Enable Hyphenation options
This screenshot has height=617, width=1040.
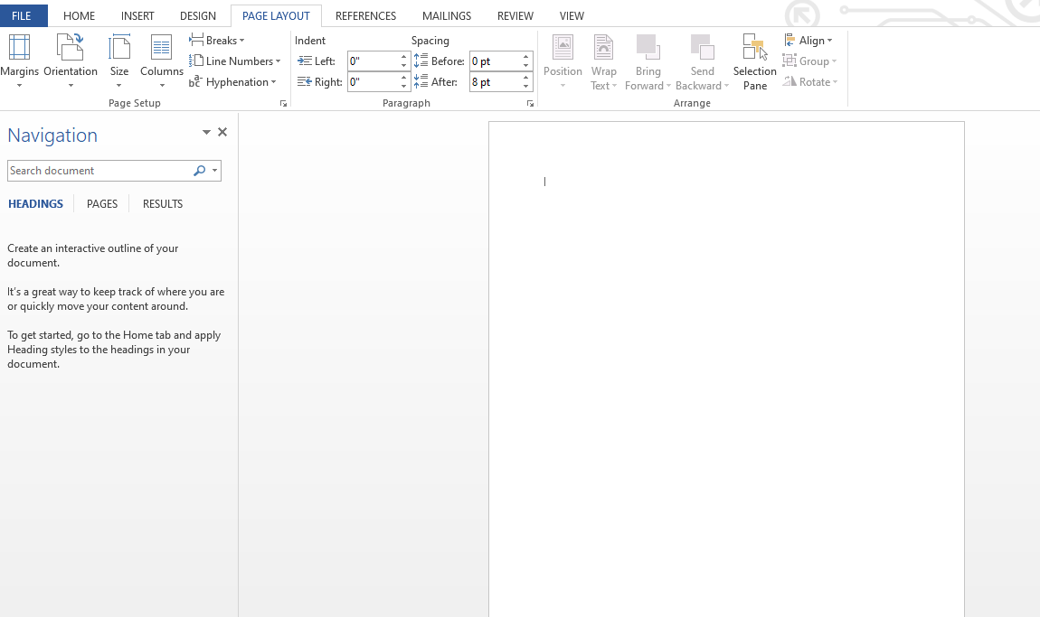pos(233,81)
